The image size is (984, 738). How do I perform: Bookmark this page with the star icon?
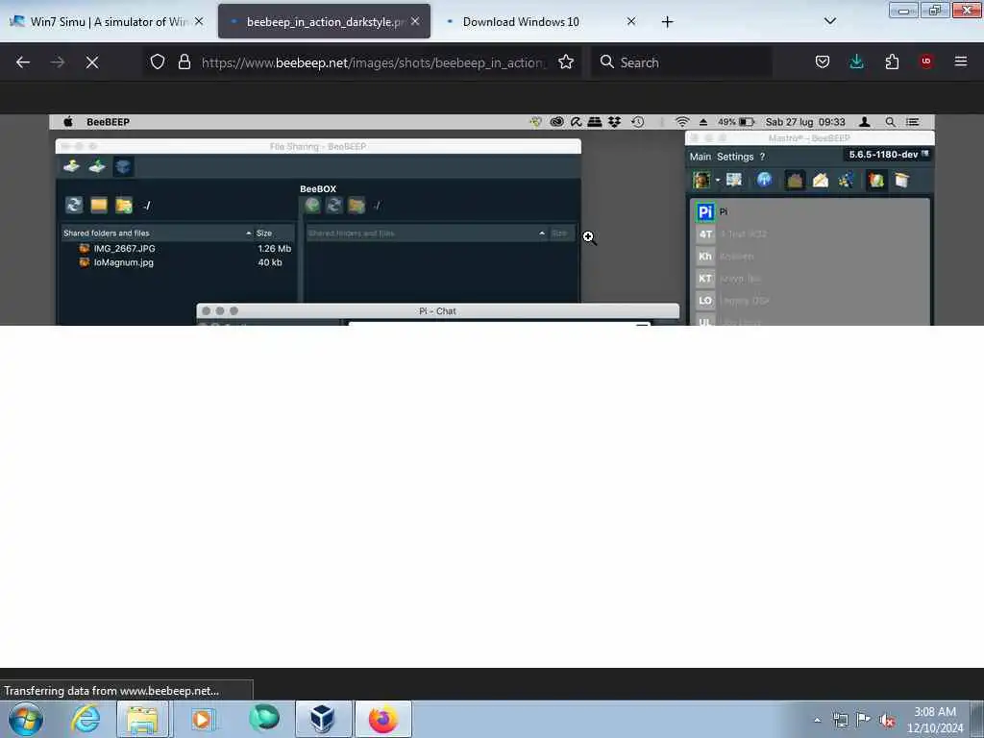coord(566,61)
